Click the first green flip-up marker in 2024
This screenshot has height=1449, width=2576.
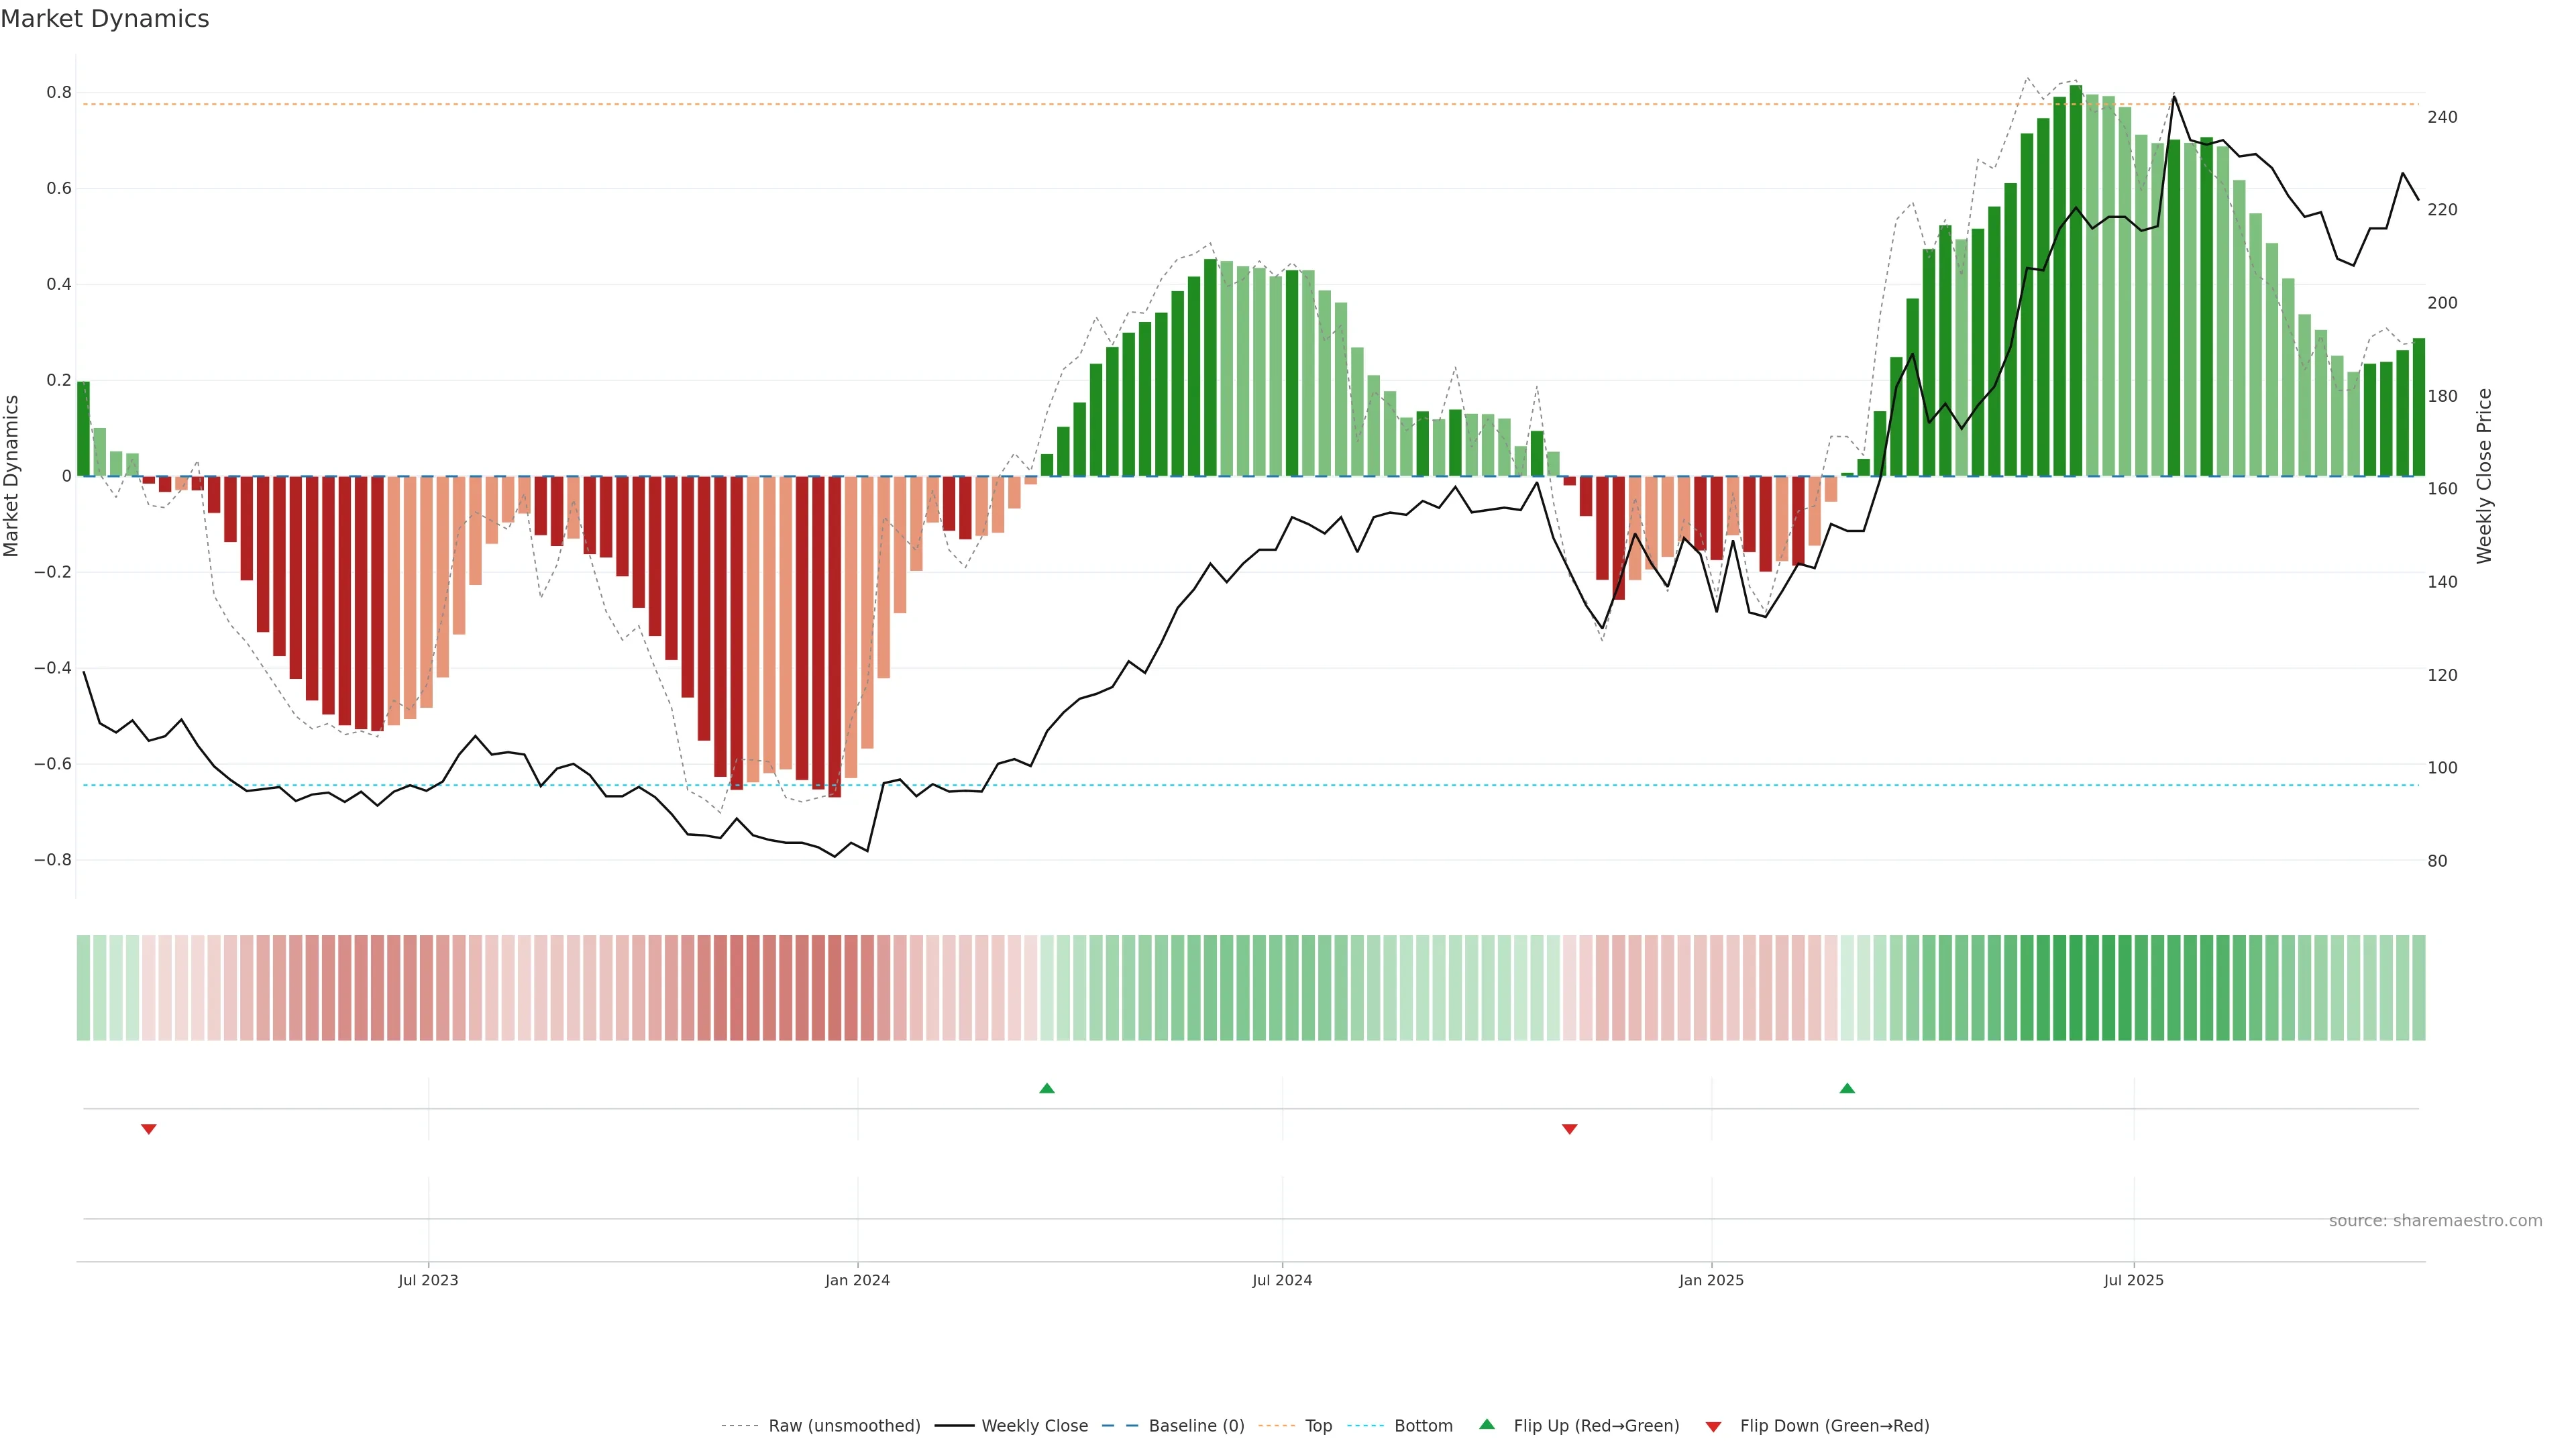point(1047,1088)
